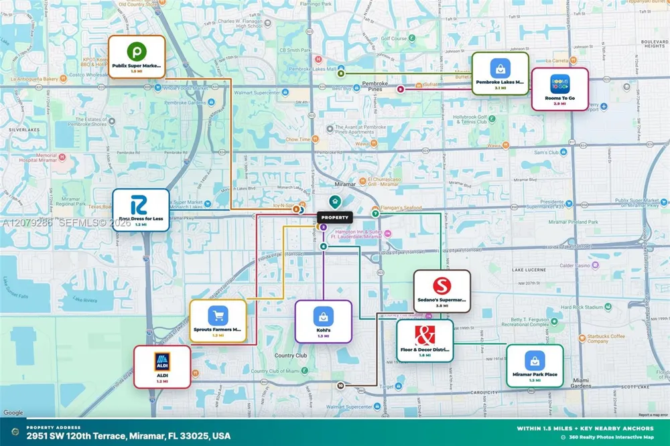
Task: Click the PROPERTY label tag
Action: tap(335, 218)
